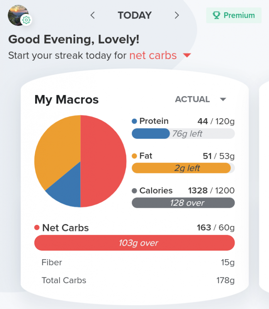Click the red Net Carbs progress bar
This screenshot has width=269, height=309.
click(x=134, y=243)
